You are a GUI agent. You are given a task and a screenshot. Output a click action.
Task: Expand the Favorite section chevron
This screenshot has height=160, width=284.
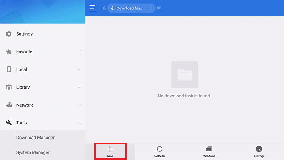[79, 52]
